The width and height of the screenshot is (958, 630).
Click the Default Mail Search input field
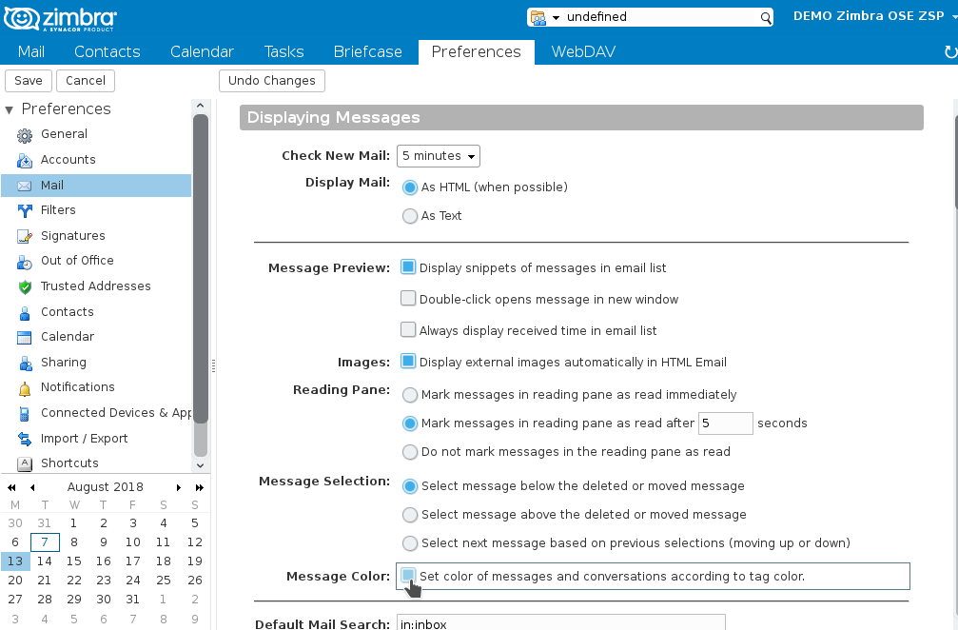click(x=561, y=622)
